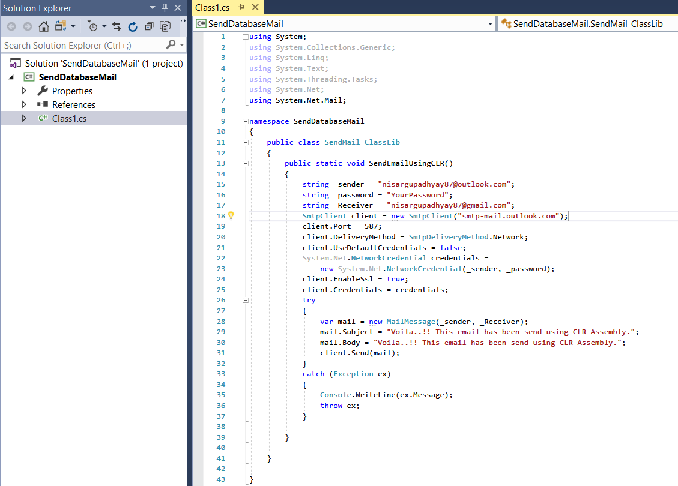Click the Show All Files icon

165,26
